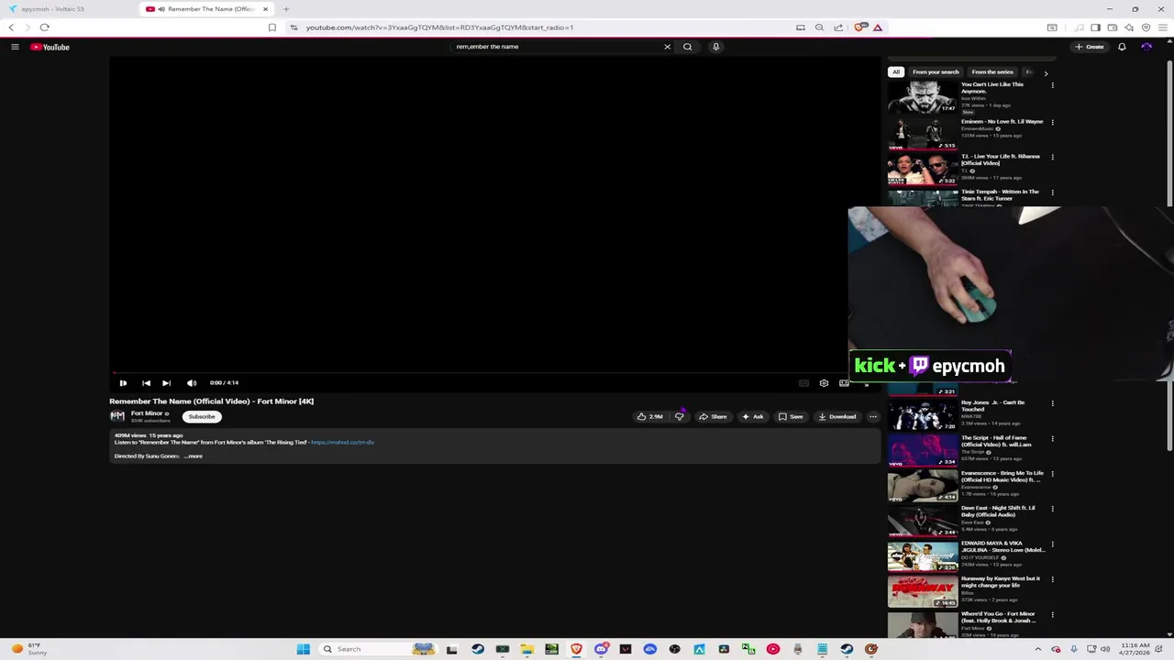Open the Fort Minor channel avatar

pyautogui.click(x=117, y=416)
